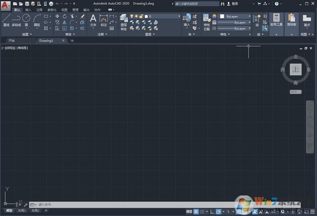Click the Copy tool in the modify panel

coord(57,22)
